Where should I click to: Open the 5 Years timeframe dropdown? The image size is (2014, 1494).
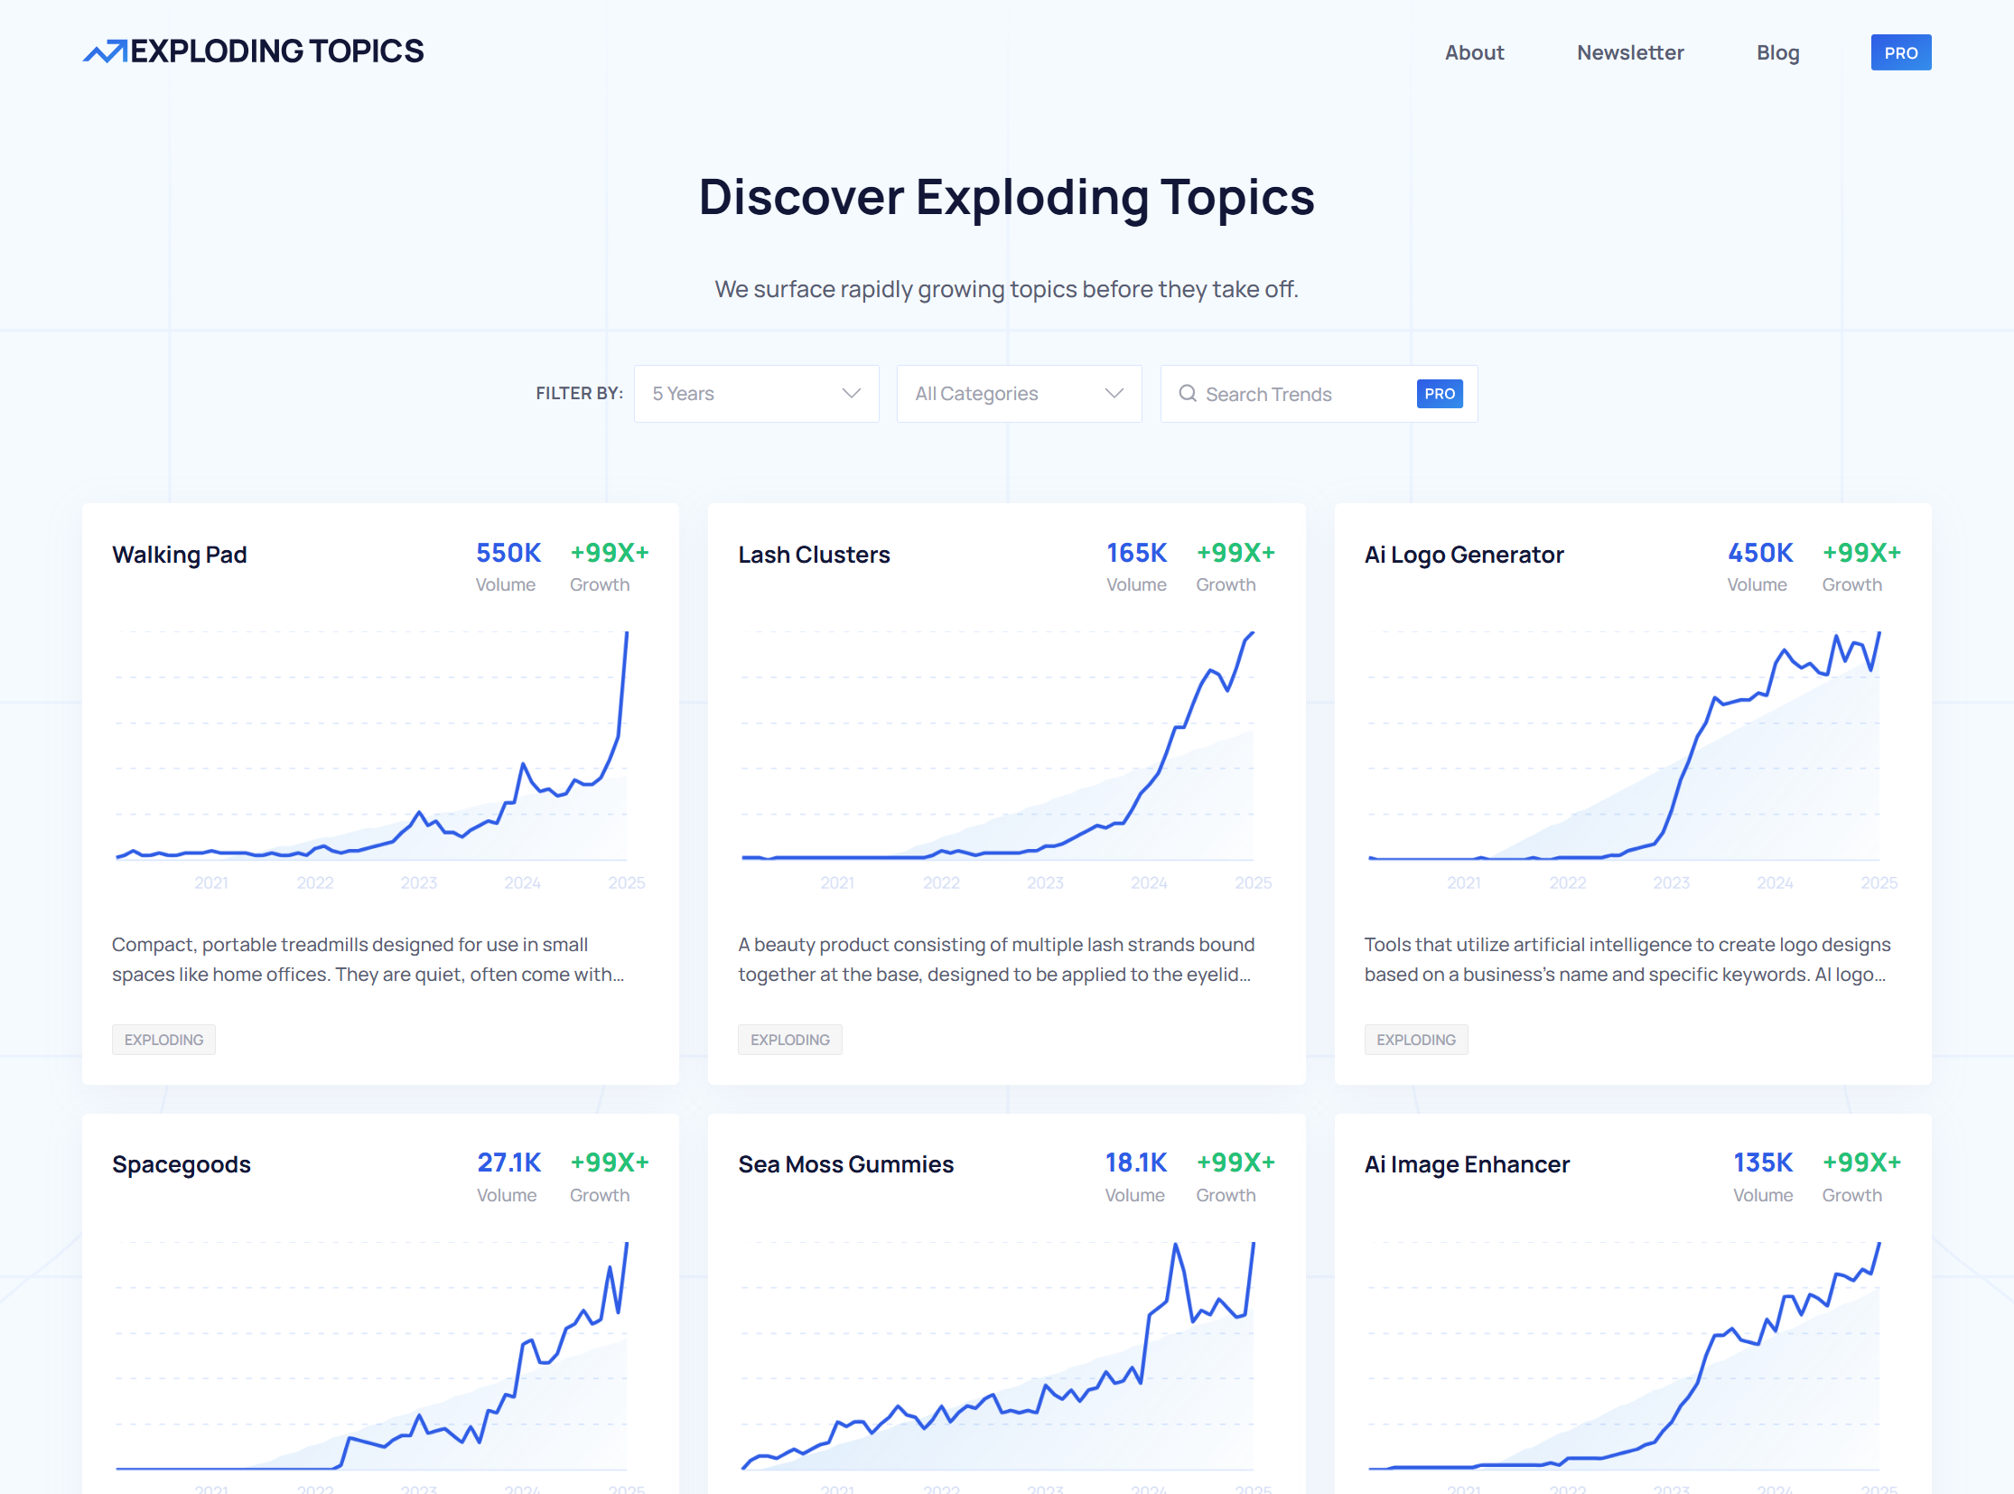click(x=756, y=394)
